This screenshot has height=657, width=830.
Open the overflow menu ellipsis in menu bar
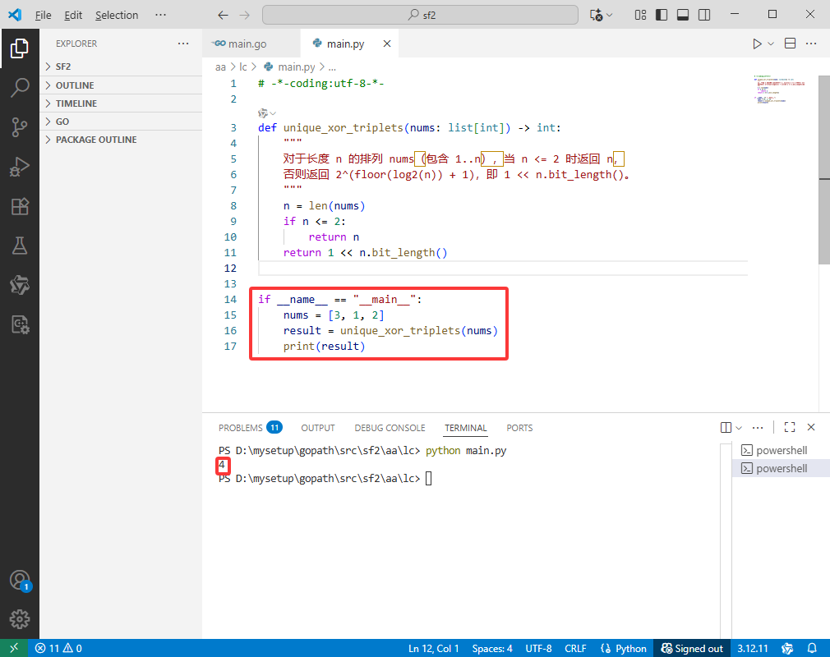[160, 15]
